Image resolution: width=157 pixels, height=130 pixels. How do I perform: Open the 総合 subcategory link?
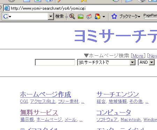[101, 101]
